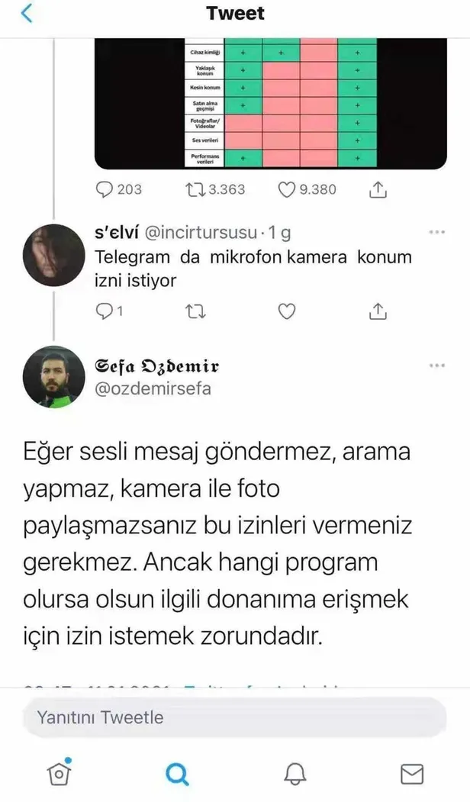Share s'elví's Telegram tweet
The height and width of the screenshot is (802, 470).
378,311
